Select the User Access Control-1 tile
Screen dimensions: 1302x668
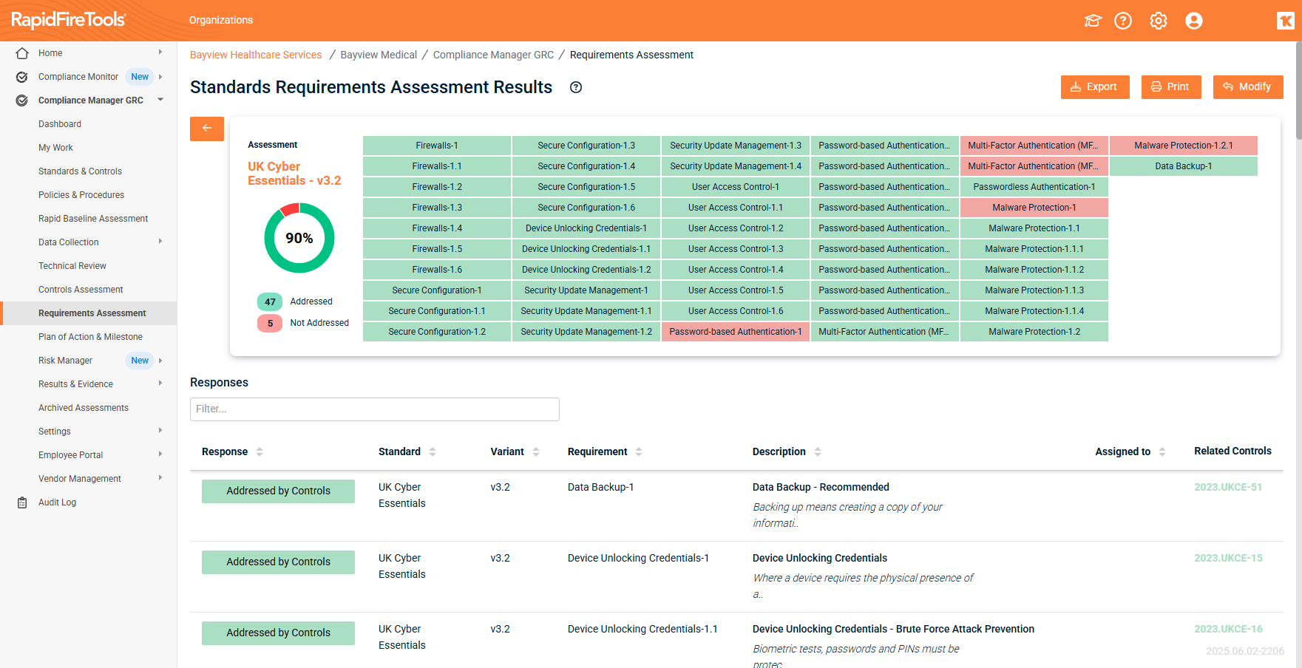coord(736,187)
